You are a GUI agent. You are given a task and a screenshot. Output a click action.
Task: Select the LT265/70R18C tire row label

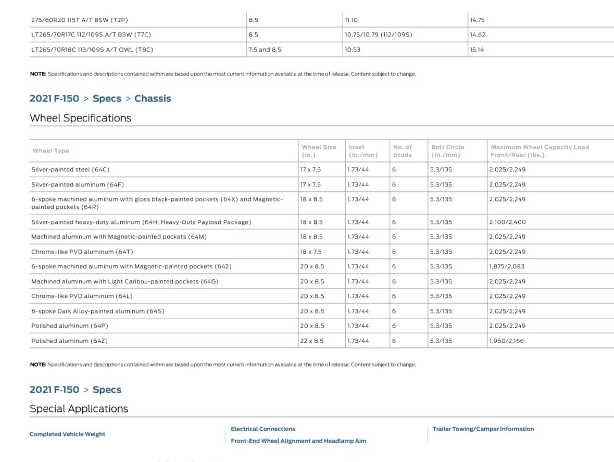pyautogui.click(x=92, y=50)
